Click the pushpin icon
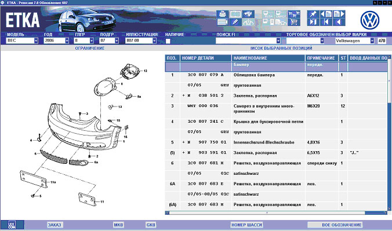392x231 pixels. tap(313, 14)
